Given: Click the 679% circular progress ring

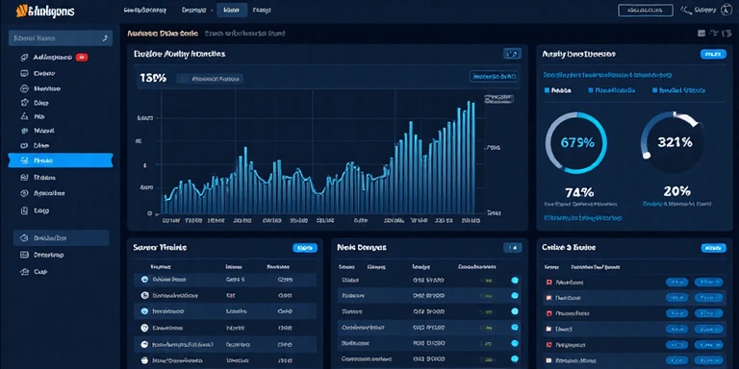Looking at the screenshot, I should 576,142.
